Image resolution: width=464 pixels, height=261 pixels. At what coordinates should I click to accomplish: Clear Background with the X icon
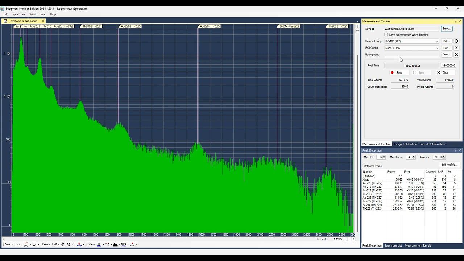[x=456, y=55]
